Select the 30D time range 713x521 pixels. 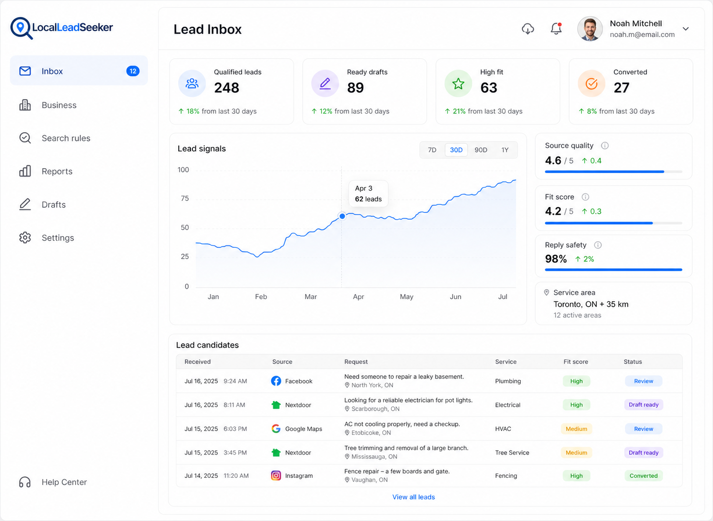coord(456,150)
